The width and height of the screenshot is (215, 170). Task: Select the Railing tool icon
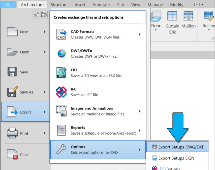click(209, 16)
